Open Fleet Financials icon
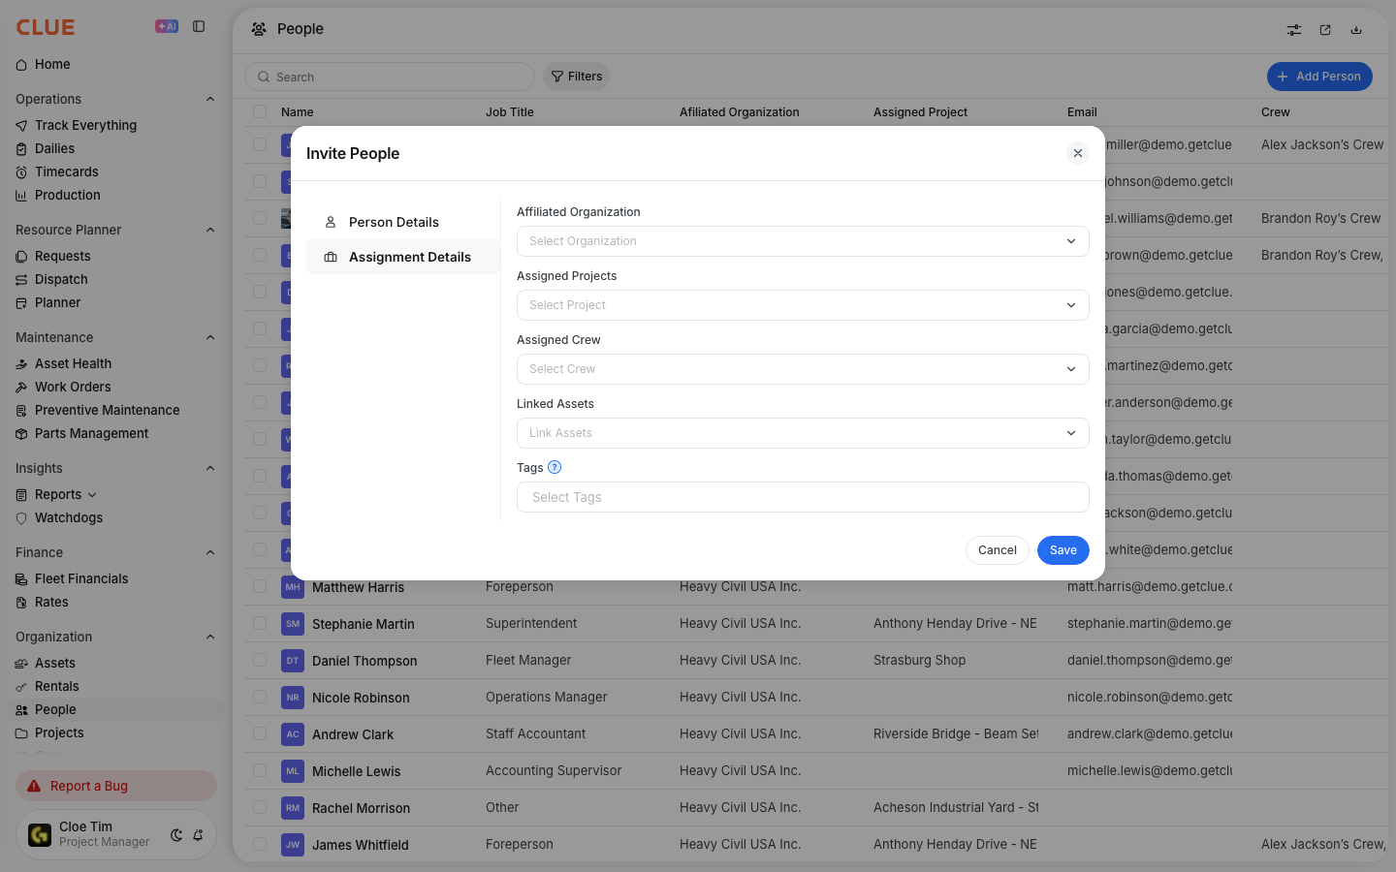1396x872 pixels. point(21,579)
